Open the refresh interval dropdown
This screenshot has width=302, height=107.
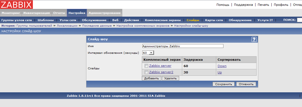click(x=148, y=53)
